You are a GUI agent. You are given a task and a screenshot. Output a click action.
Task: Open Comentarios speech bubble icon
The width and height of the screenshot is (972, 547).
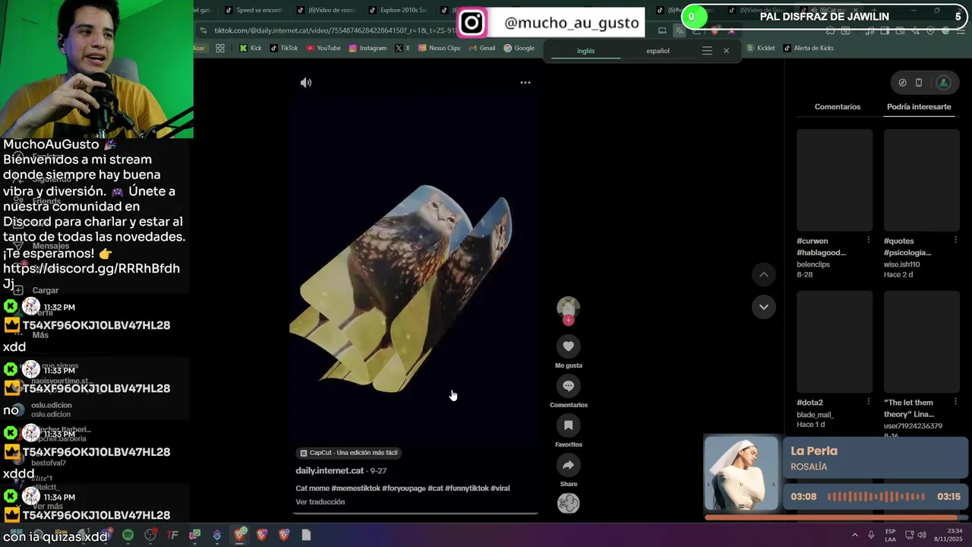click(568, 386)
